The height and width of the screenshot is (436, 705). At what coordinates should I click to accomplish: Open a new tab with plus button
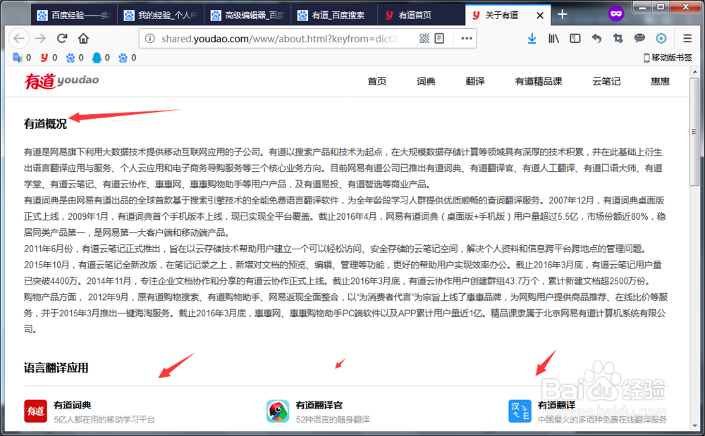pos(562,14)
